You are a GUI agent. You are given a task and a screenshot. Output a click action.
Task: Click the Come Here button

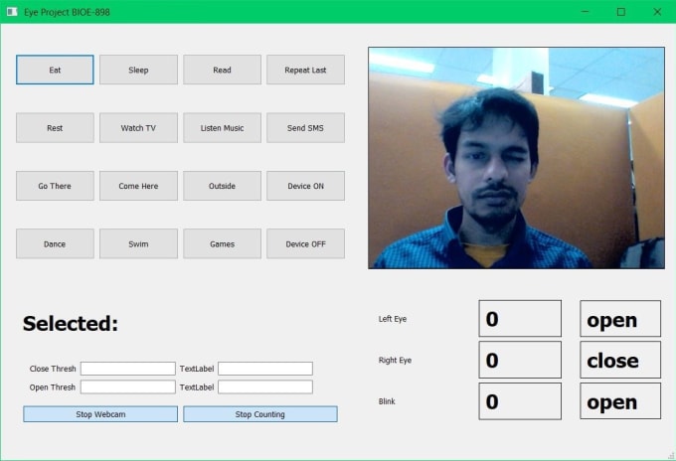138,186
